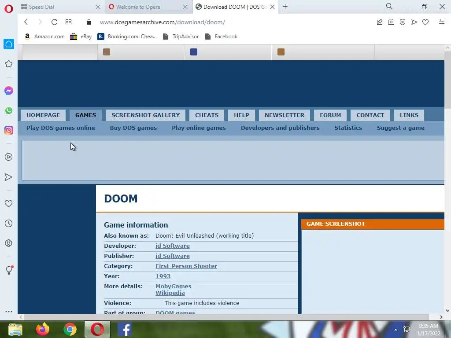Open the Booking.com bookmark

pyautogui.click(x=127, y=37)
